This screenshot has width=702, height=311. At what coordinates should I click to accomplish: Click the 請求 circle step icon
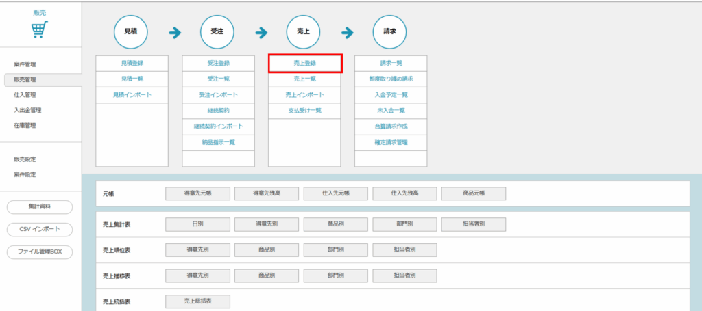tap(391, 32)
